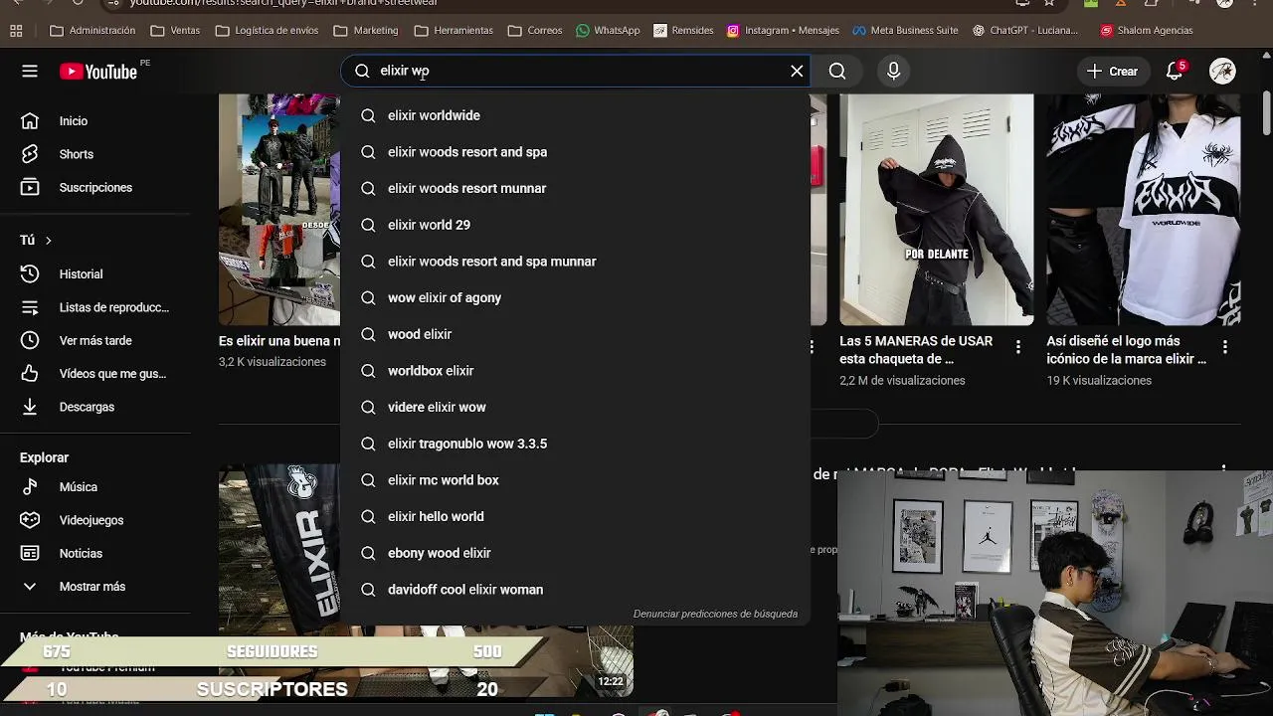Open the Remsides bookmark
This screenshot has width=1273, height=716.
(x=683, y=31)
